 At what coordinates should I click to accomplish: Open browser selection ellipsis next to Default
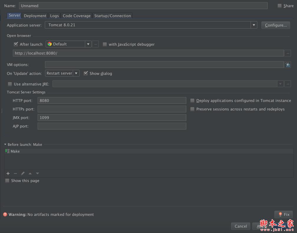(x=96, y=44)
